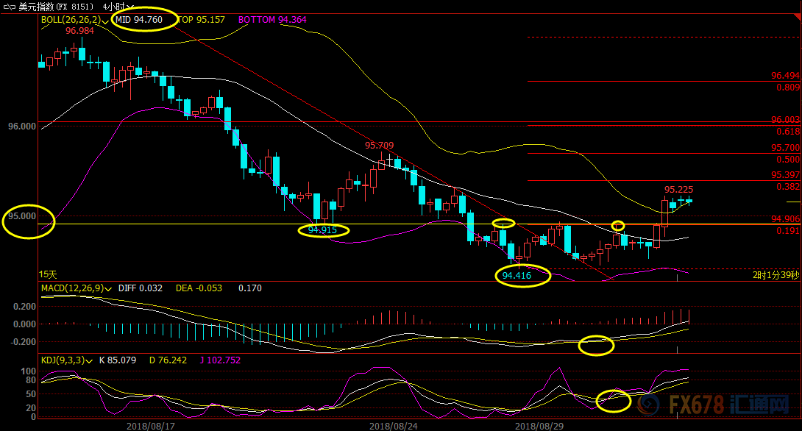Click the 94.416 low price marker

(x=517, y=276)
